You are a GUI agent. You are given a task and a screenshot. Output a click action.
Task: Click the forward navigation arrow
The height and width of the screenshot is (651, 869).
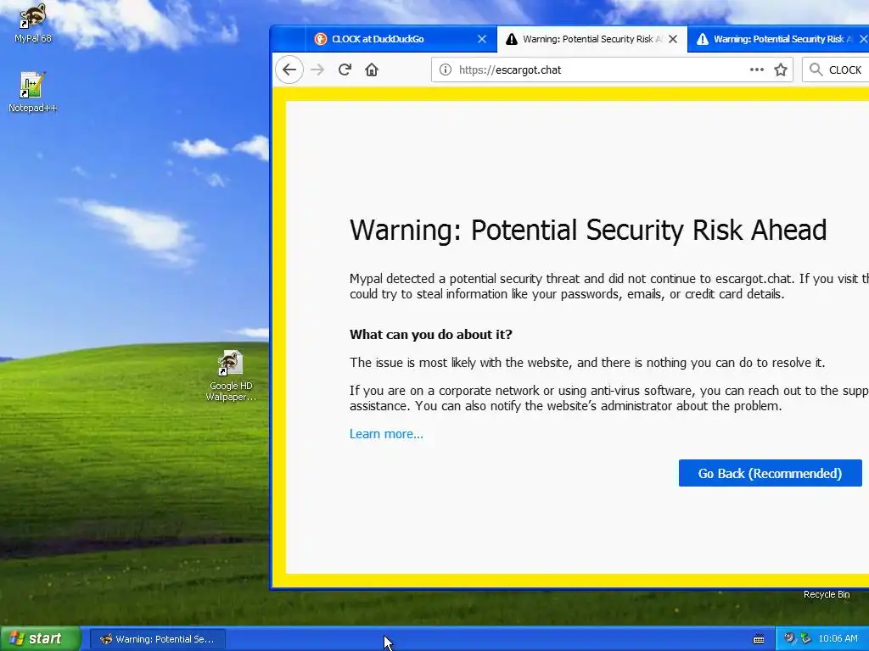point(317,70)
